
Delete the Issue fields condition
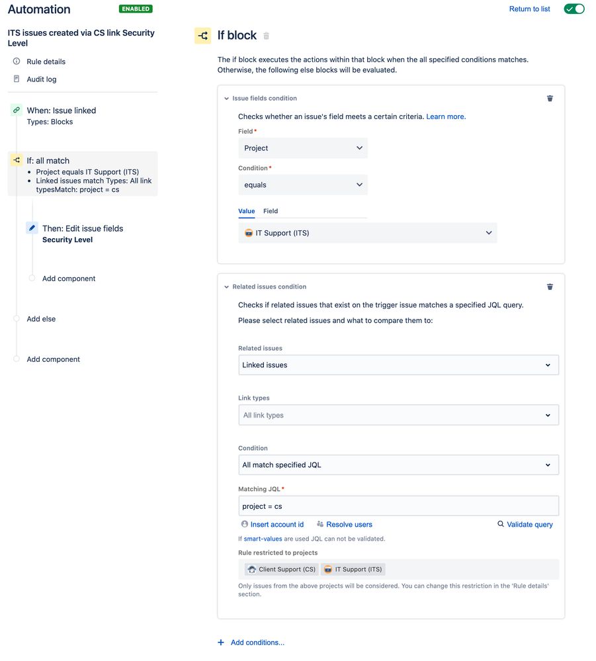click(550, 99)
